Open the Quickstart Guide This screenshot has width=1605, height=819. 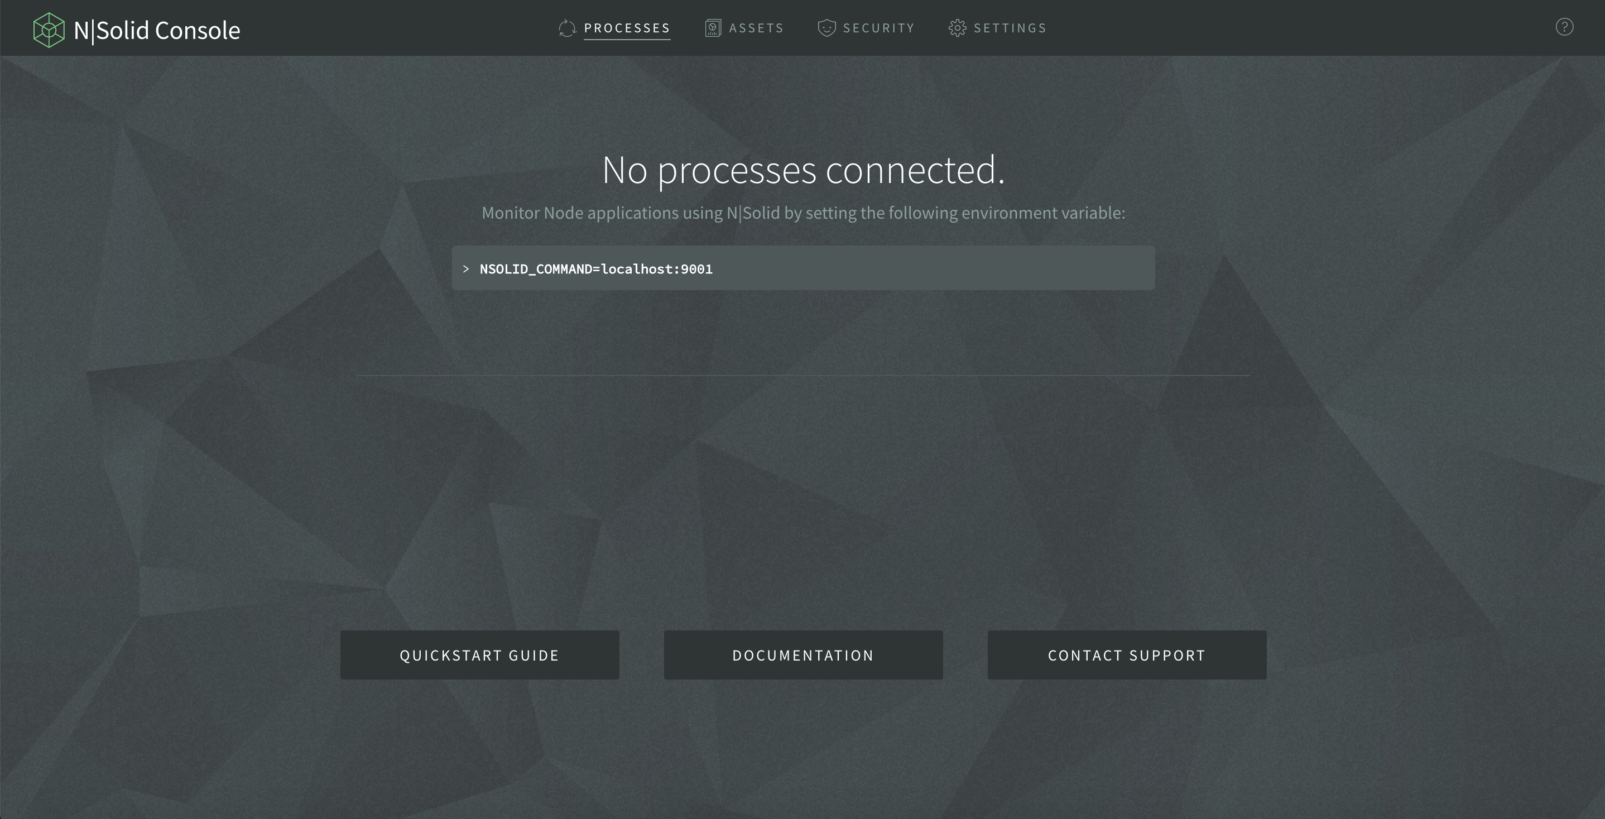[x=479, y=654]
